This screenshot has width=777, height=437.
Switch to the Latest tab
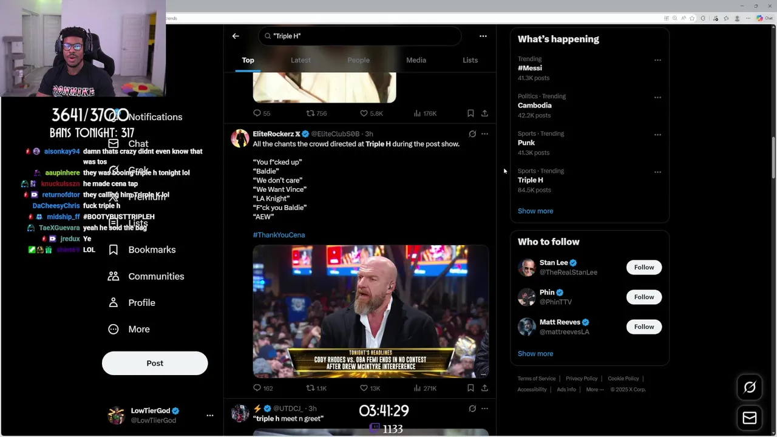coord(300,60)
